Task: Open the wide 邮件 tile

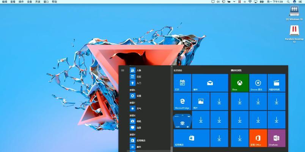Action: click(x=210, y=83)
